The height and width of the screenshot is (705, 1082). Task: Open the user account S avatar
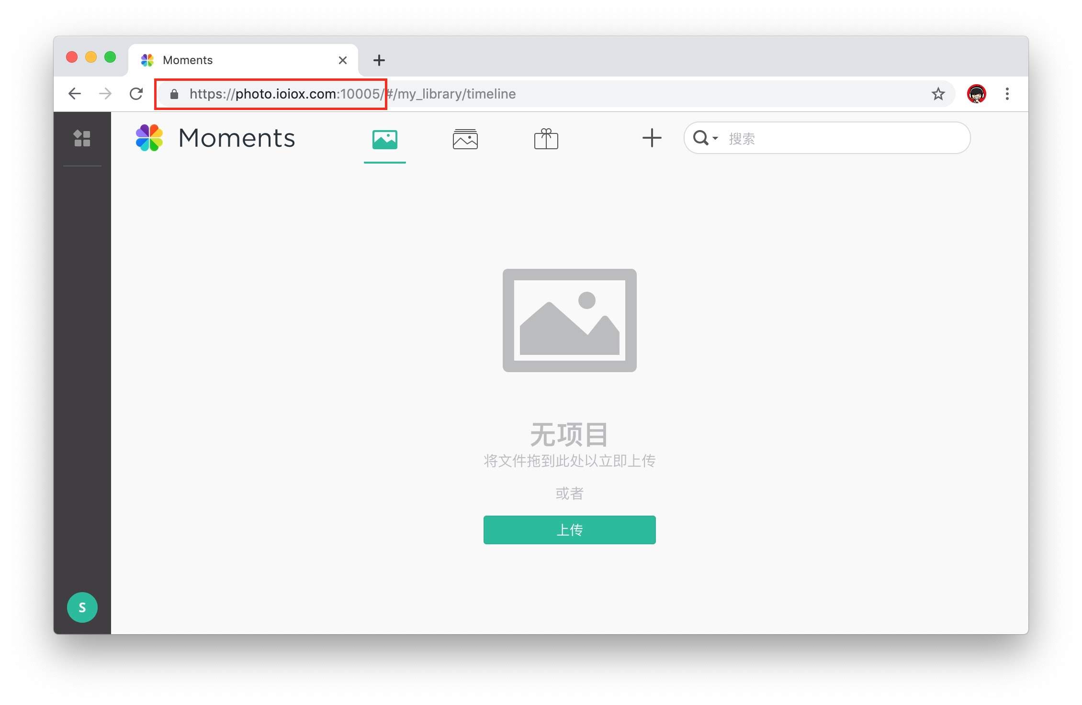click(82, 607)
